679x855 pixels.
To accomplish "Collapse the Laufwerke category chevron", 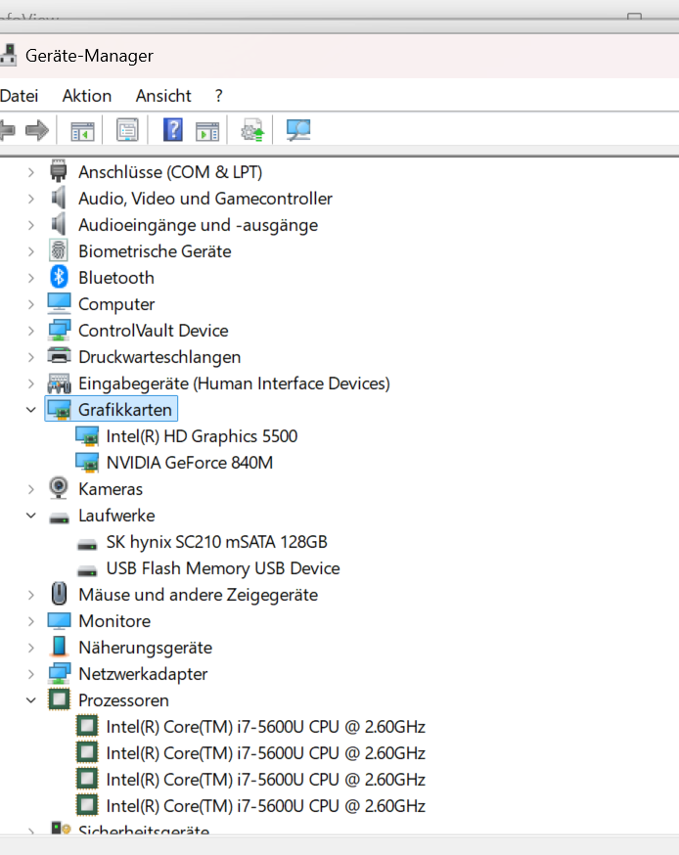I will click(x=31, y=516).
